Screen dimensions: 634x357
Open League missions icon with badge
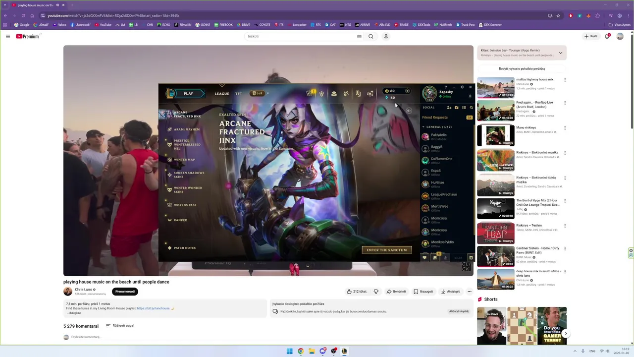coord(435,257)
